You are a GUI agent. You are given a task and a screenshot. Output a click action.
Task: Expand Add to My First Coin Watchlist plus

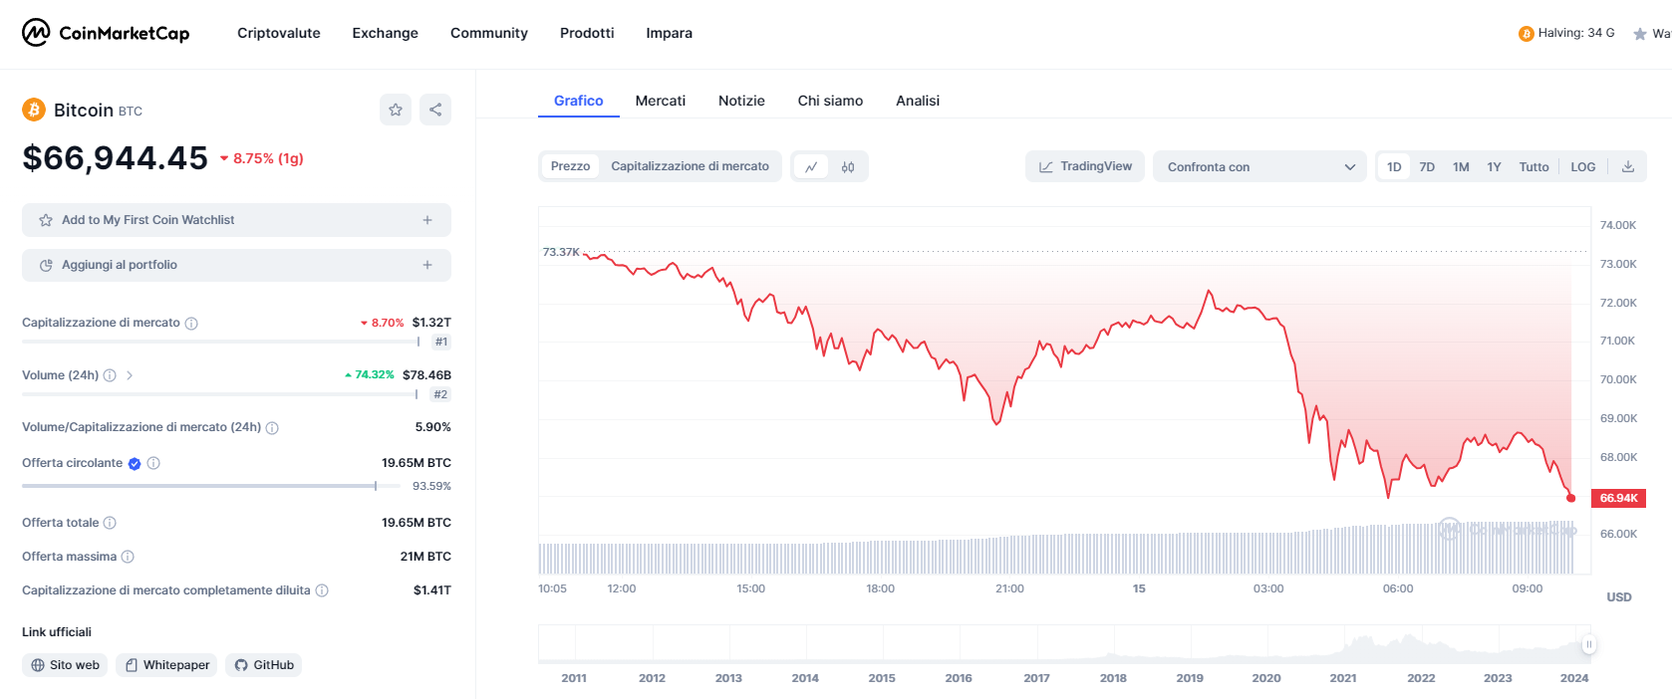pos(427,220)
